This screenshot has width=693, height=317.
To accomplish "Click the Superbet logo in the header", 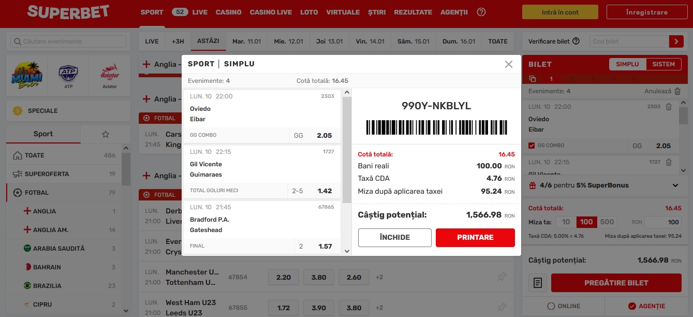I will pos(68,12).
